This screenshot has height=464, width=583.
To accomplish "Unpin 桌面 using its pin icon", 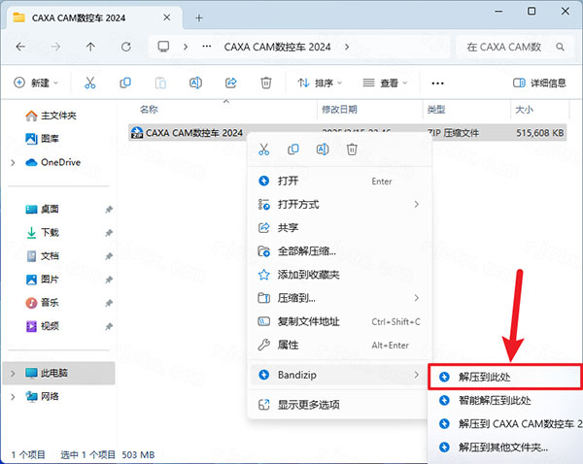I will click(109, 210).
